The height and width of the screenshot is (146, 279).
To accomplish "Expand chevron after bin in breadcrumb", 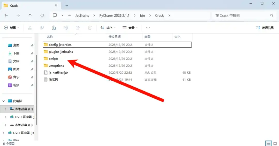I will (150, 16).
